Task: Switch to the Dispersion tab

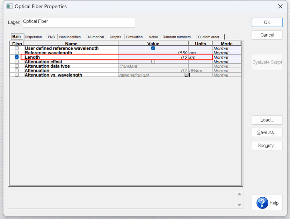Action: click(33, 37)
